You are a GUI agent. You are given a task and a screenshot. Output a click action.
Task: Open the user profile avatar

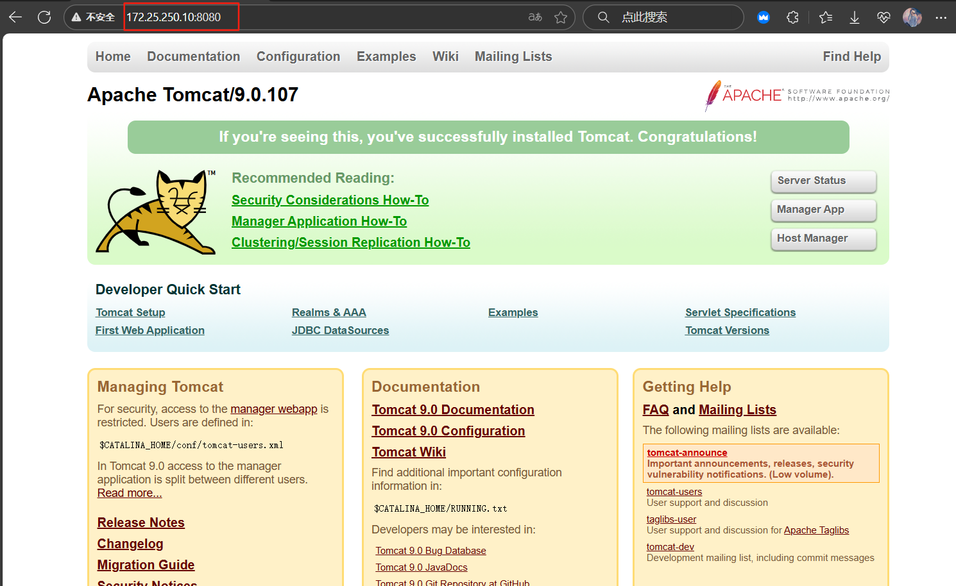912,17
